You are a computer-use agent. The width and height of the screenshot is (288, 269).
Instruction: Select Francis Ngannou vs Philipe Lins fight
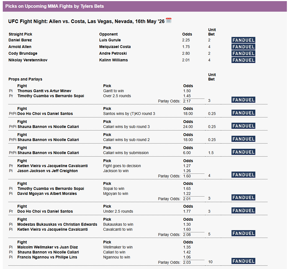47,257
